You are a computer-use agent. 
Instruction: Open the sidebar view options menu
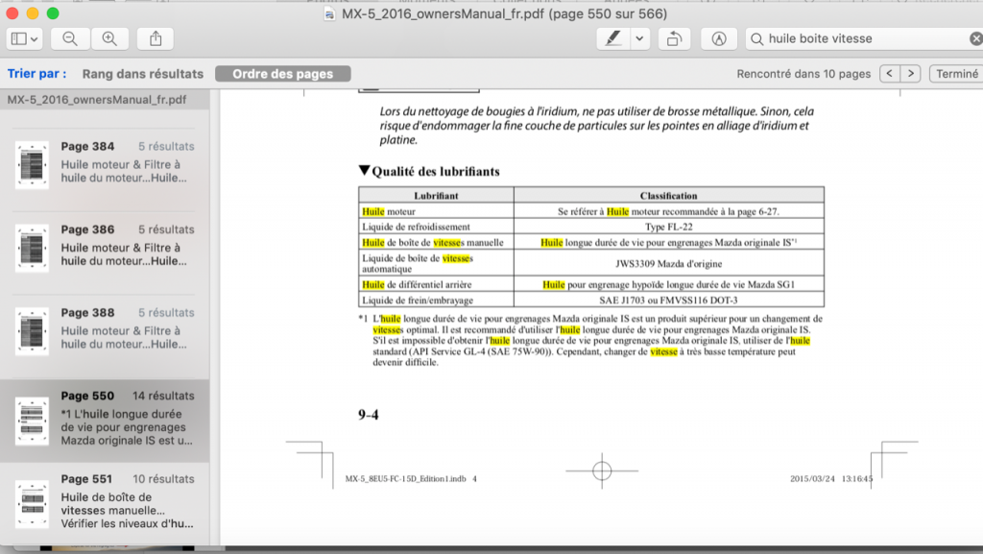point(24,38)
